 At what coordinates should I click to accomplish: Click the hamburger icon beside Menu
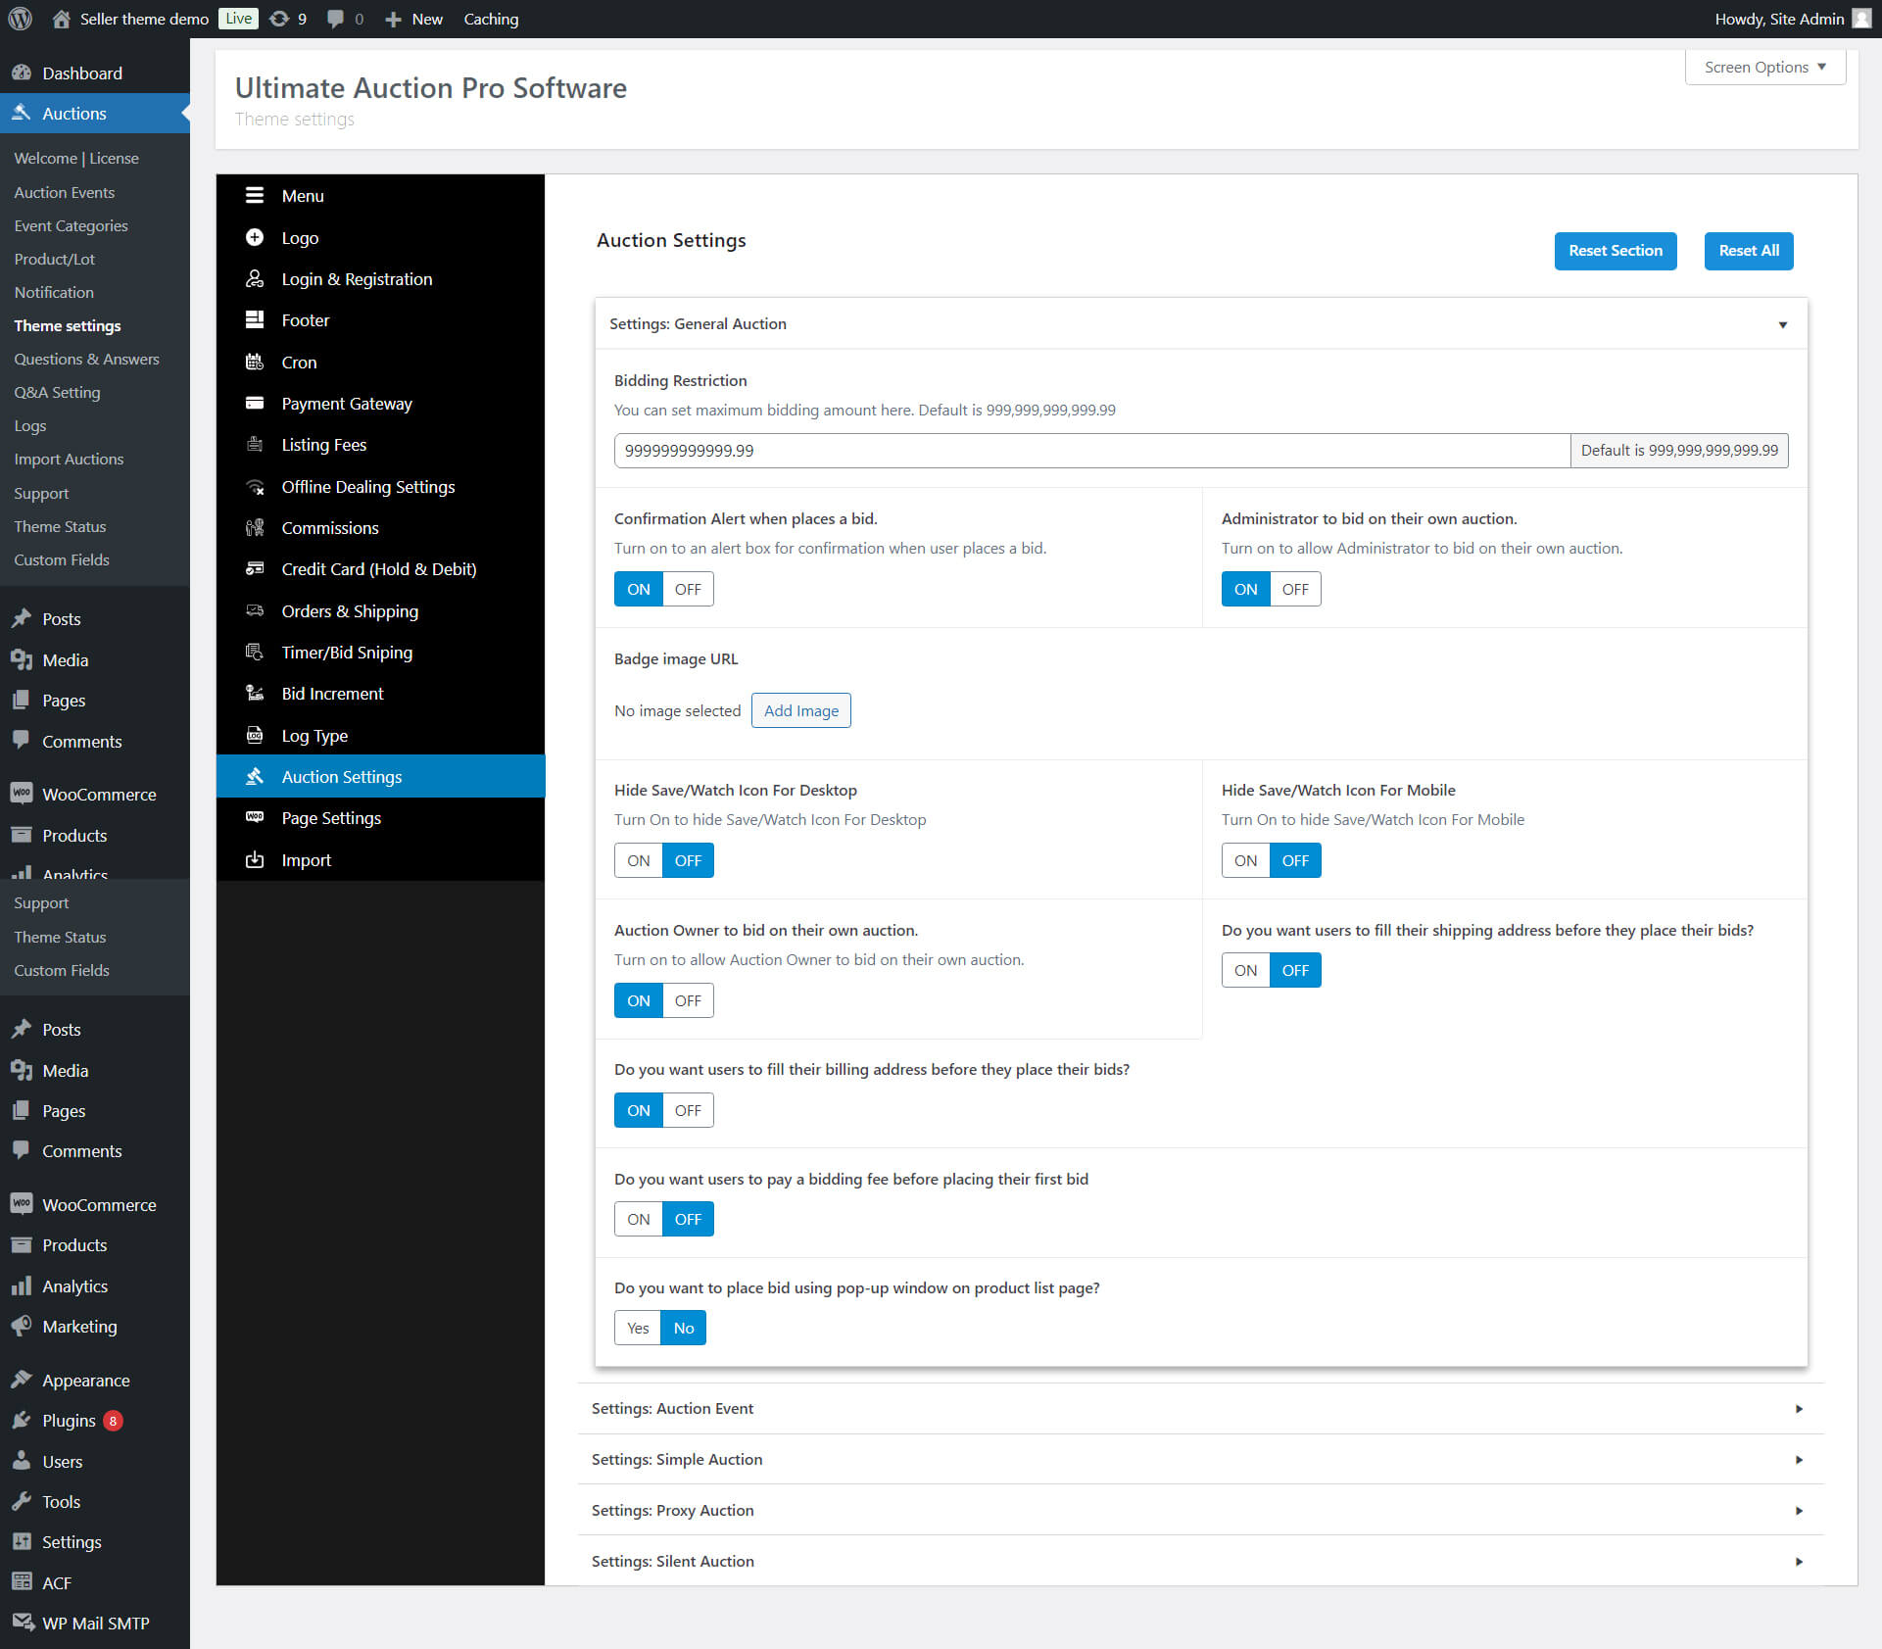coord(255,196)
